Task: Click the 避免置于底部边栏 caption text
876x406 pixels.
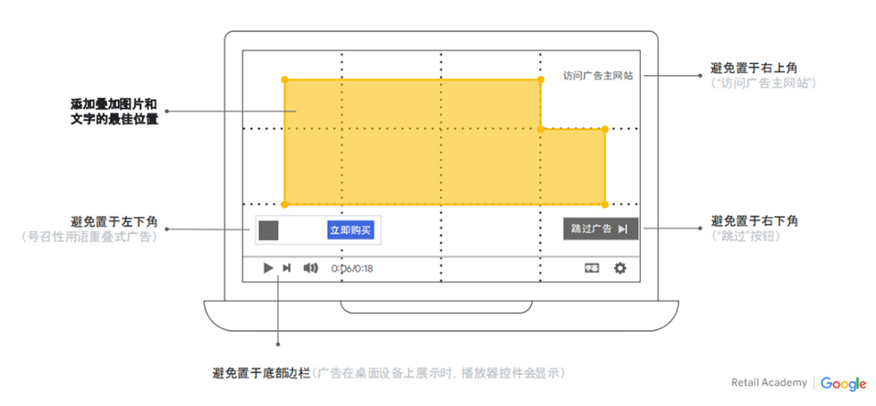Action: [x=261, y=372]
